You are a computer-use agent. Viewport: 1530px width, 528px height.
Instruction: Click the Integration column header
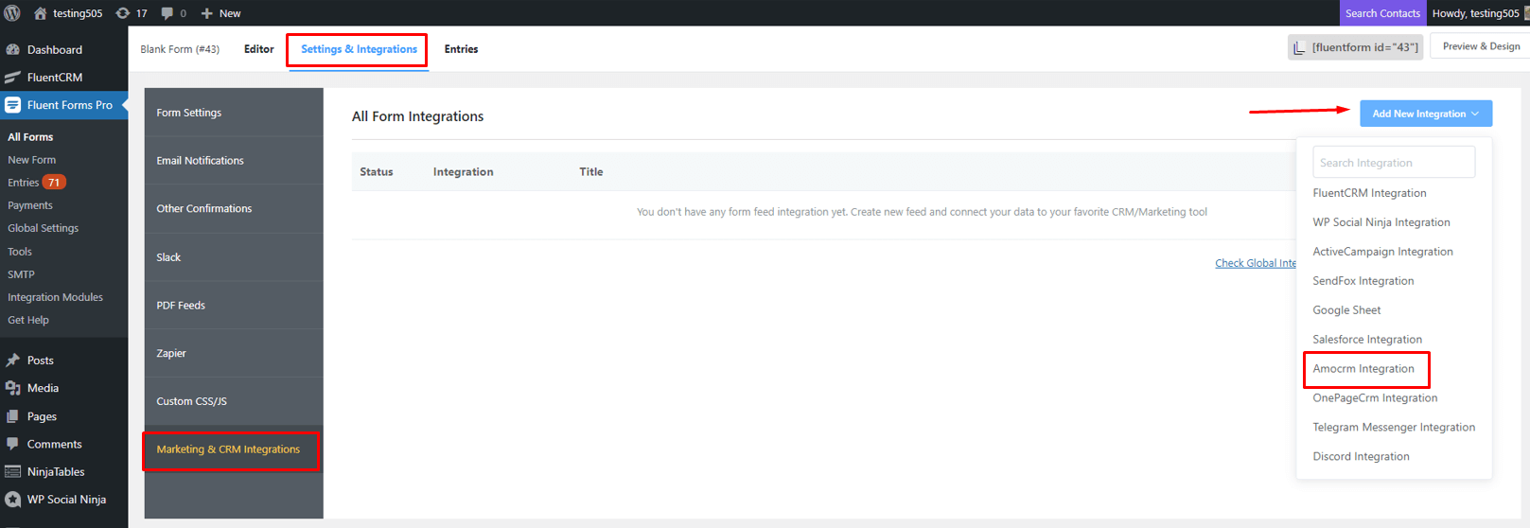point(463,172)
